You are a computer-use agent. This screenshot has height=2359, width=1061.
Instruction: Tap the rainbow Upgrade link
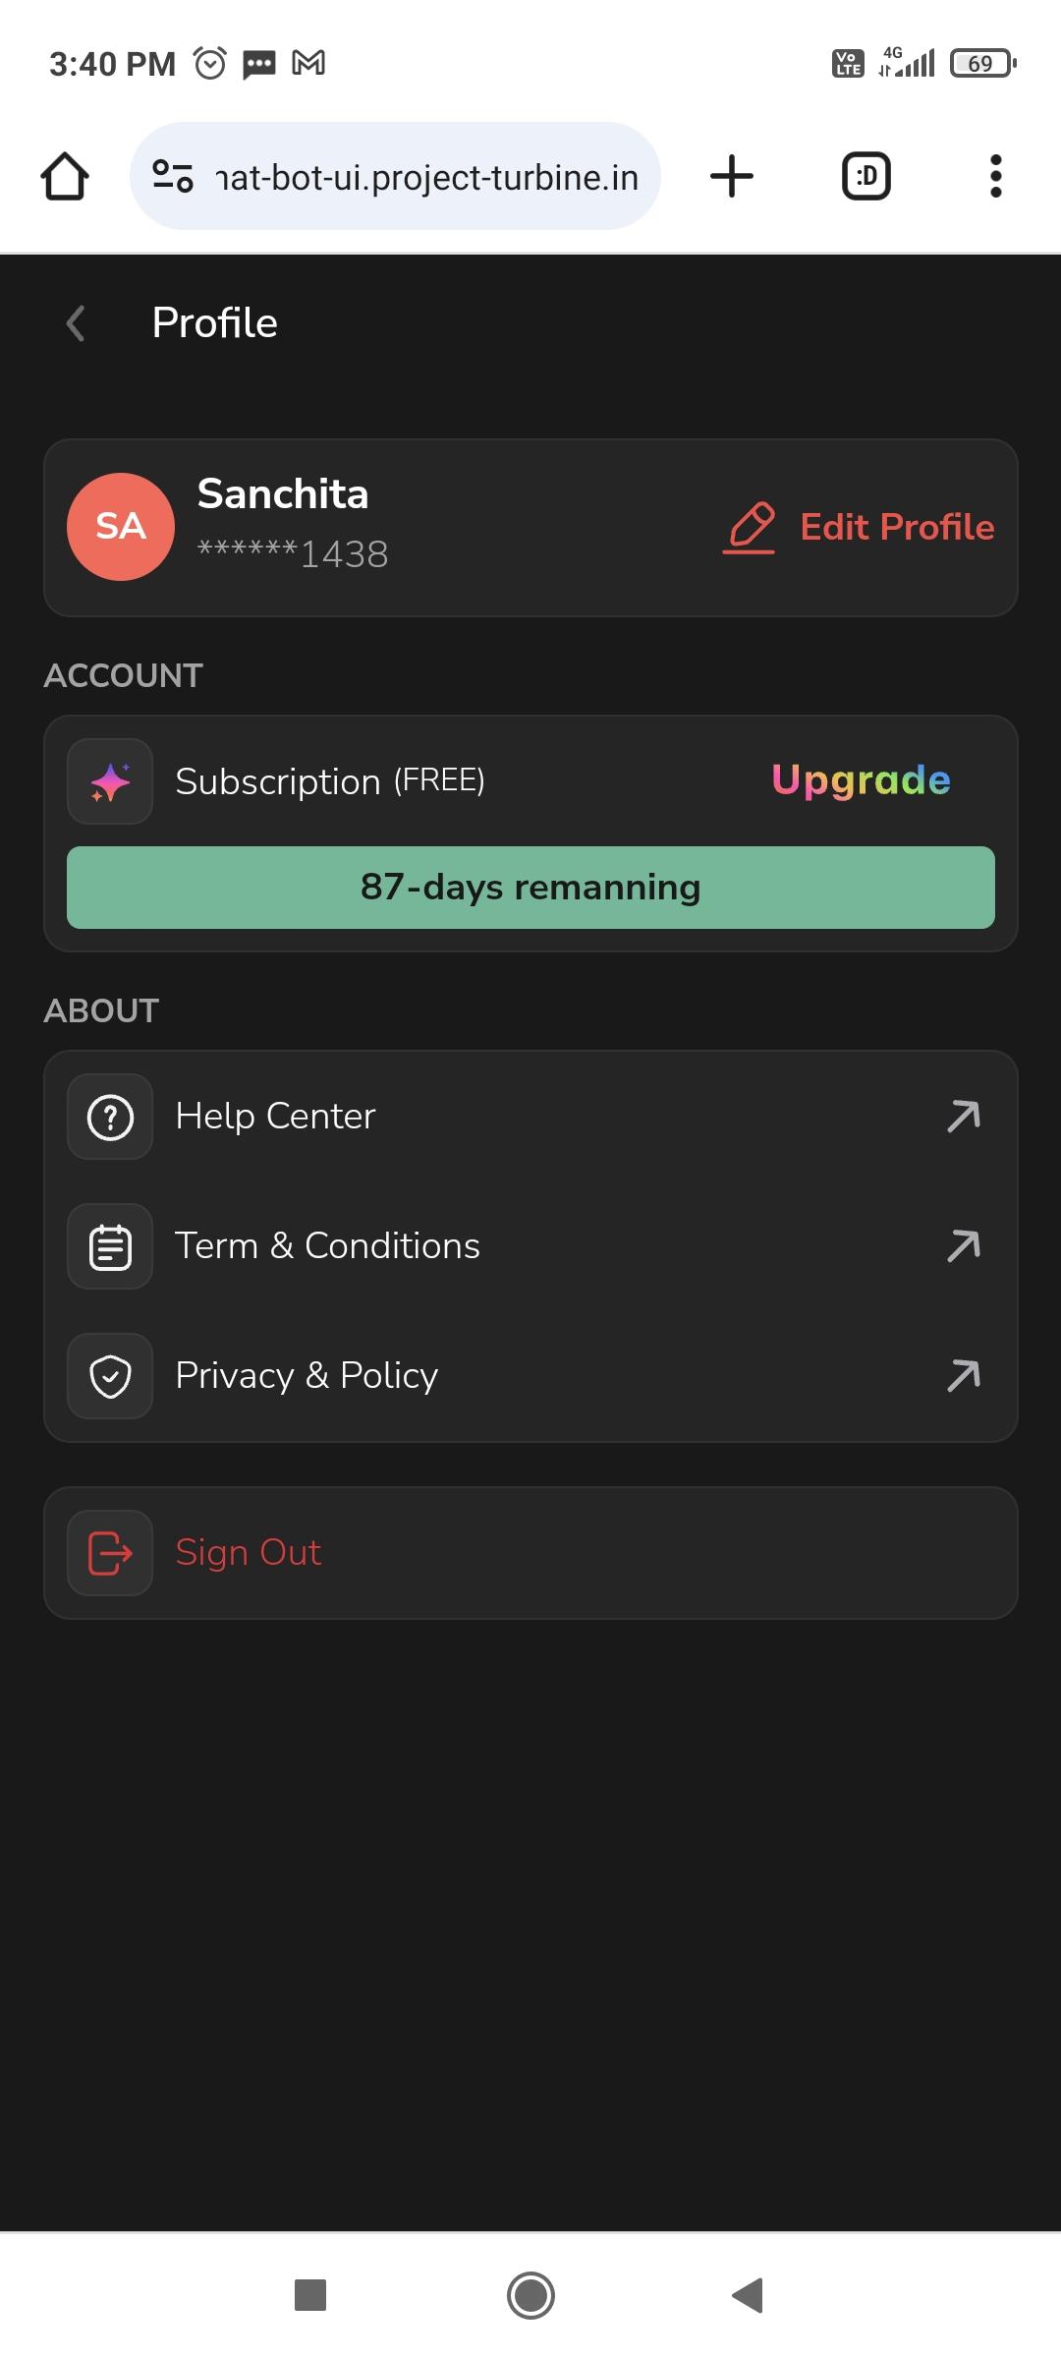861,781
